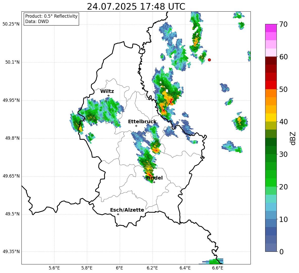Click the 0 value on colorbar

point(282,252)
